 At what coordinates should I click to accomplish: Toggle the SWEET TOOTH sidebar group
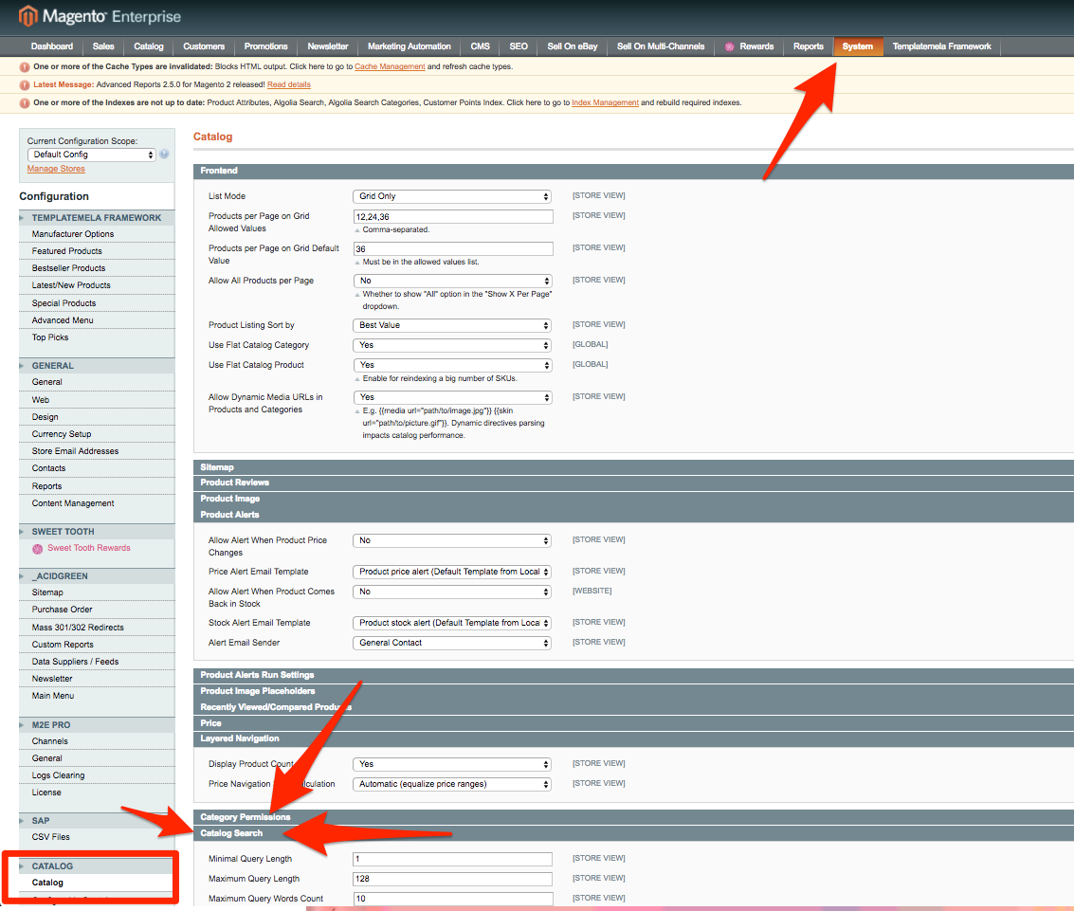tap(97, 532)
